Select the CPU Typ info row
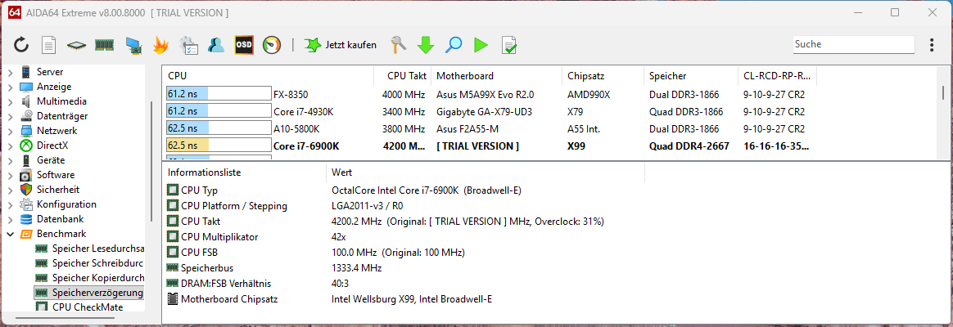The width and height of the screenshot is (953, 327). (x=404, y=190)
